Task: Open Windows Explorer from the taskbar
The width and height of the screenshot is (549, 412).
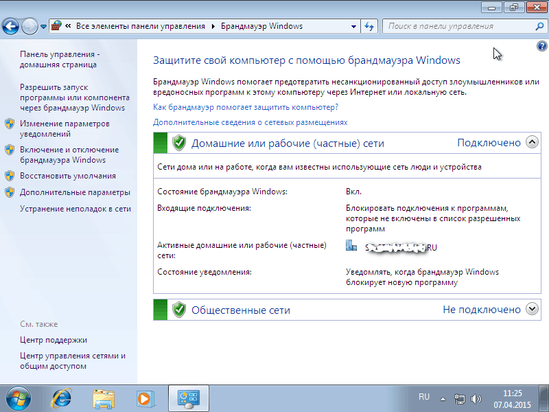Action: point(104,399)
